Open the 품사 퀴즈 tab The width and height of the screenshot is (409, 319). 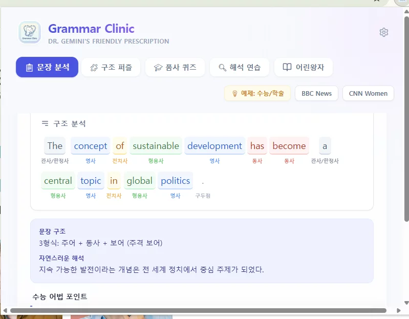point(175,67)
